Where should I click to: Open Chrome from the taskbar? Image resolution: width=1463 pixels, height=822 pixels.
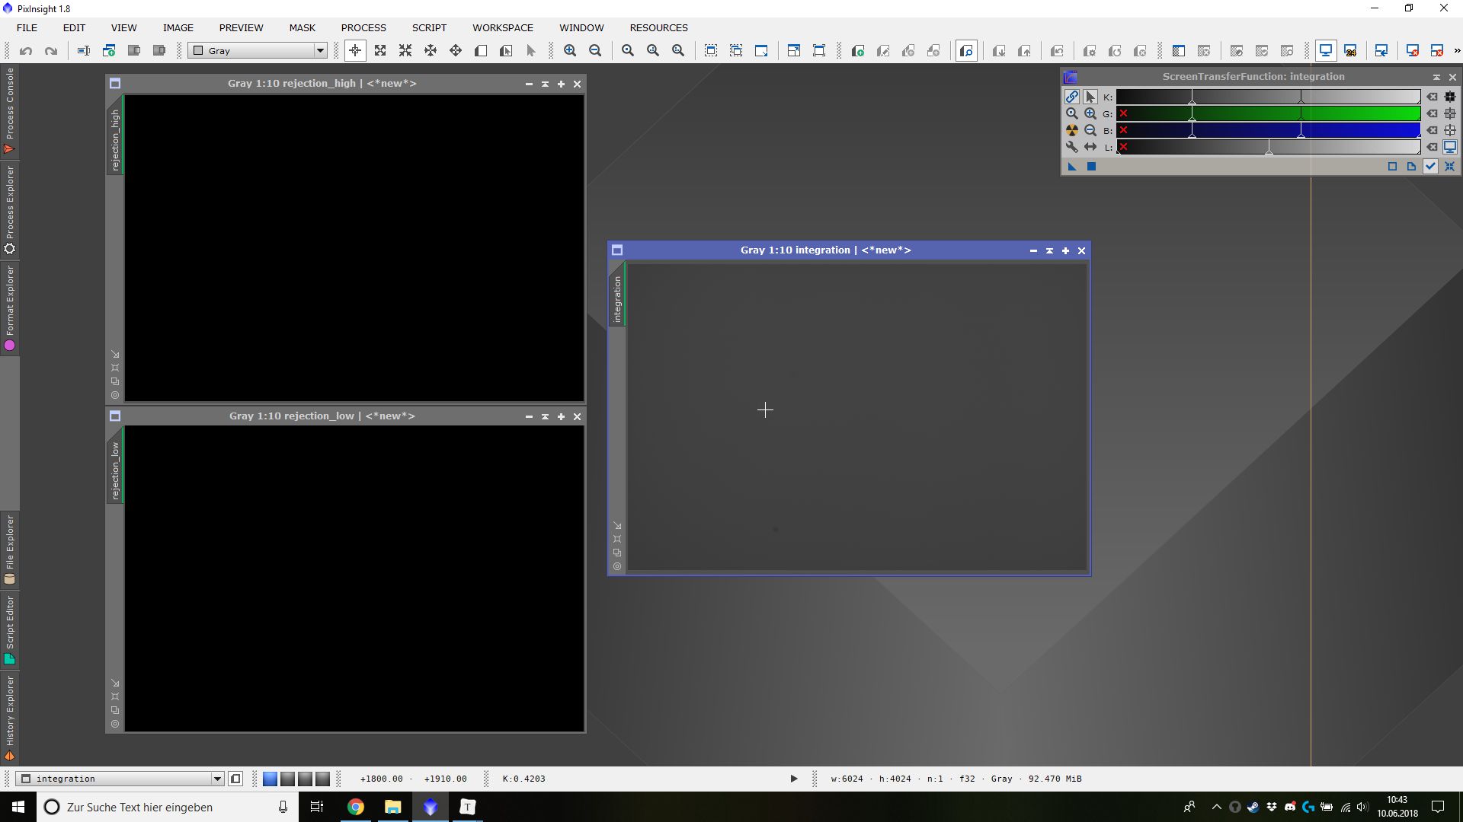pyautogui.click(x=356, y=807)
